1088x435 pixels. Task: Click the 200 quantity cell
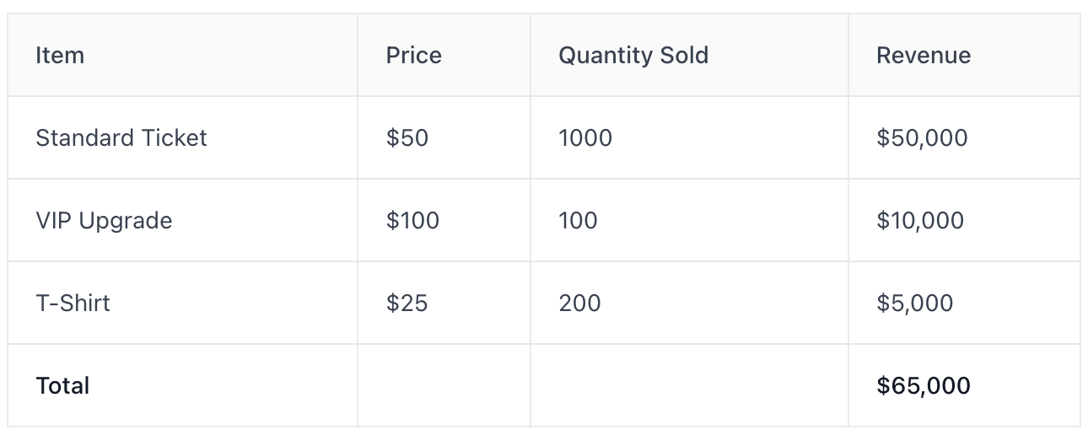[x=579, y=303]
